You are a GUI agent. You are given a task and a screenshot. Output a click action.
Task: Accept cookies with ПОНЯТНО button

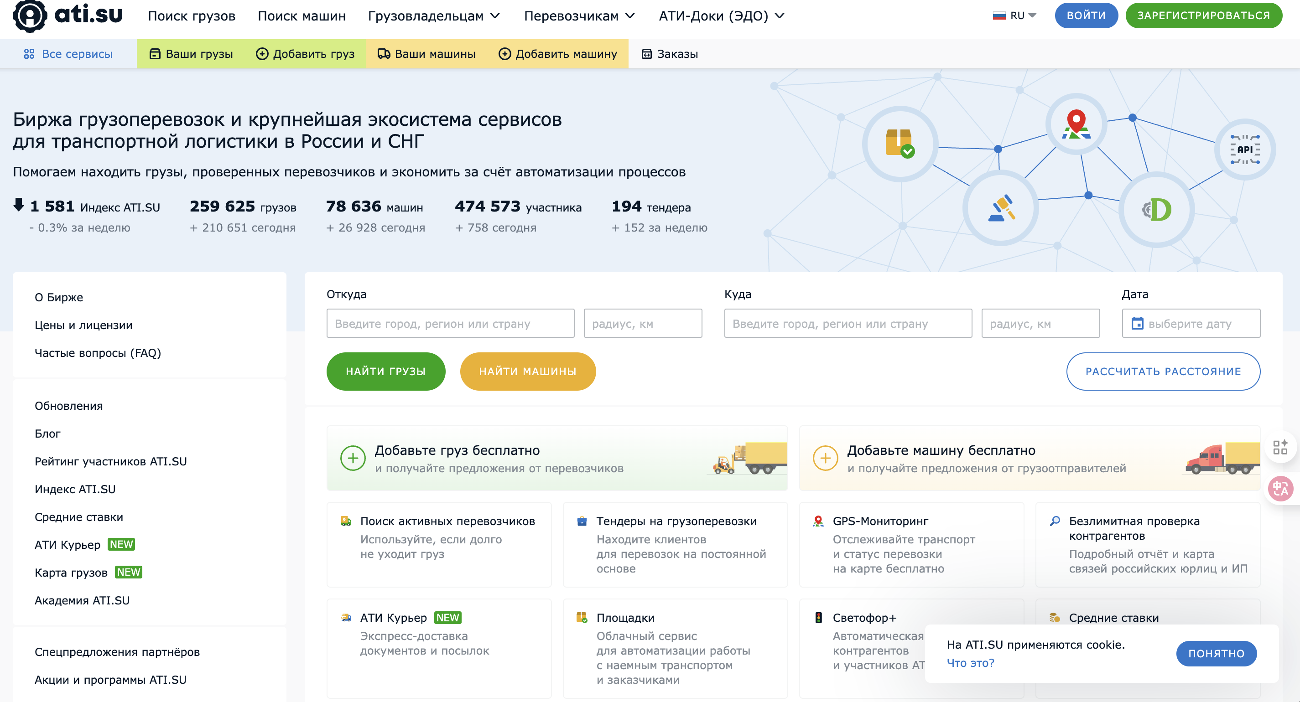[1216, 654]
